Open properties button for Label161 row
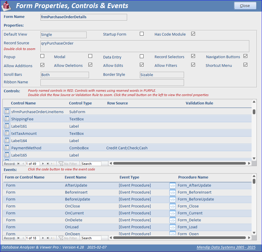Image resolution: width=262 pixels, height=252 pixels. (x=7, y=126)
